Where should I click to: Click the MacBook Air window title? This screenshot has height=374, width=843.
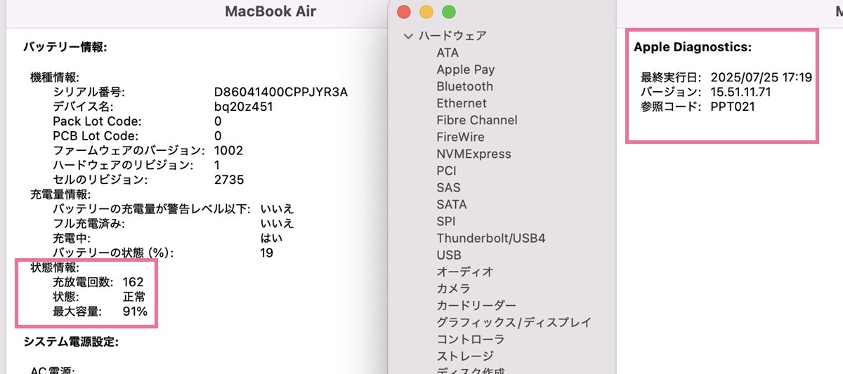(x=270, y=11)
